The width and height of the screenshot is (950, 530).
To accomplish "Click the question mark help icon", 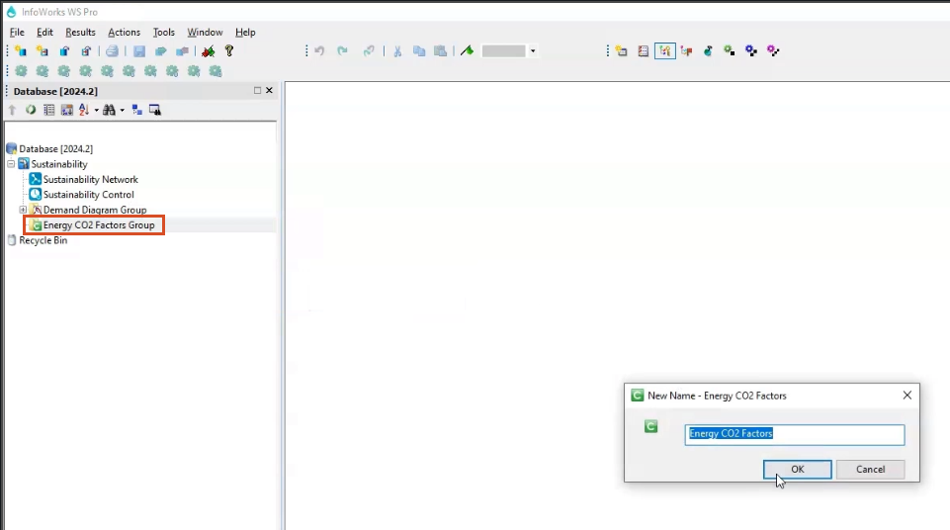I will coord(229,51).
